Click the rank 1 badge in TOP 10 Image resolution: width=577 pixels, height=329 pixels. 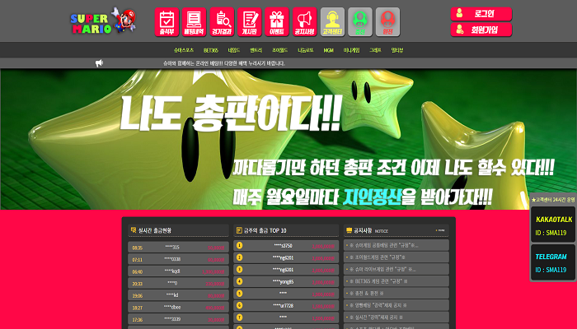point(240,245)
